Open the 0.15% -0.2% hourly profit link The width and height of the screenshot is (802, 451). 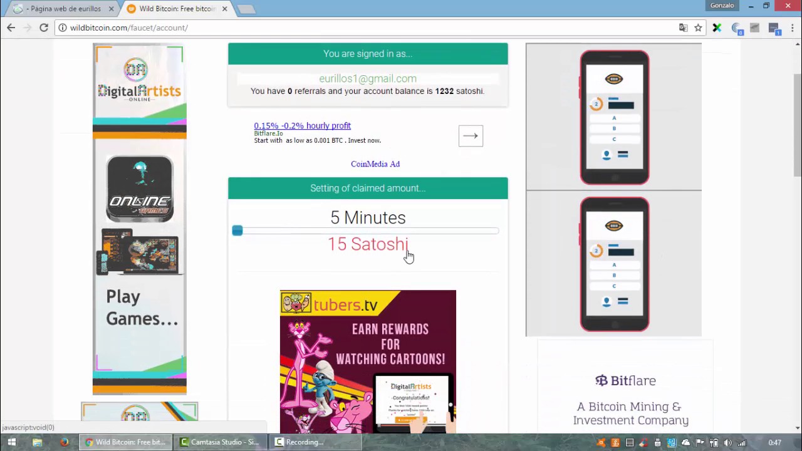click(x=302, y=125)
